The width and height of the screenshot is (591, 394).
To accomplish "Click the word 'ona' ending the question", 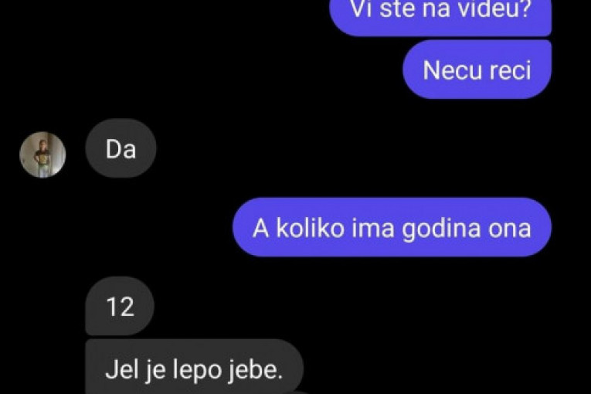I will click(510, 230).
